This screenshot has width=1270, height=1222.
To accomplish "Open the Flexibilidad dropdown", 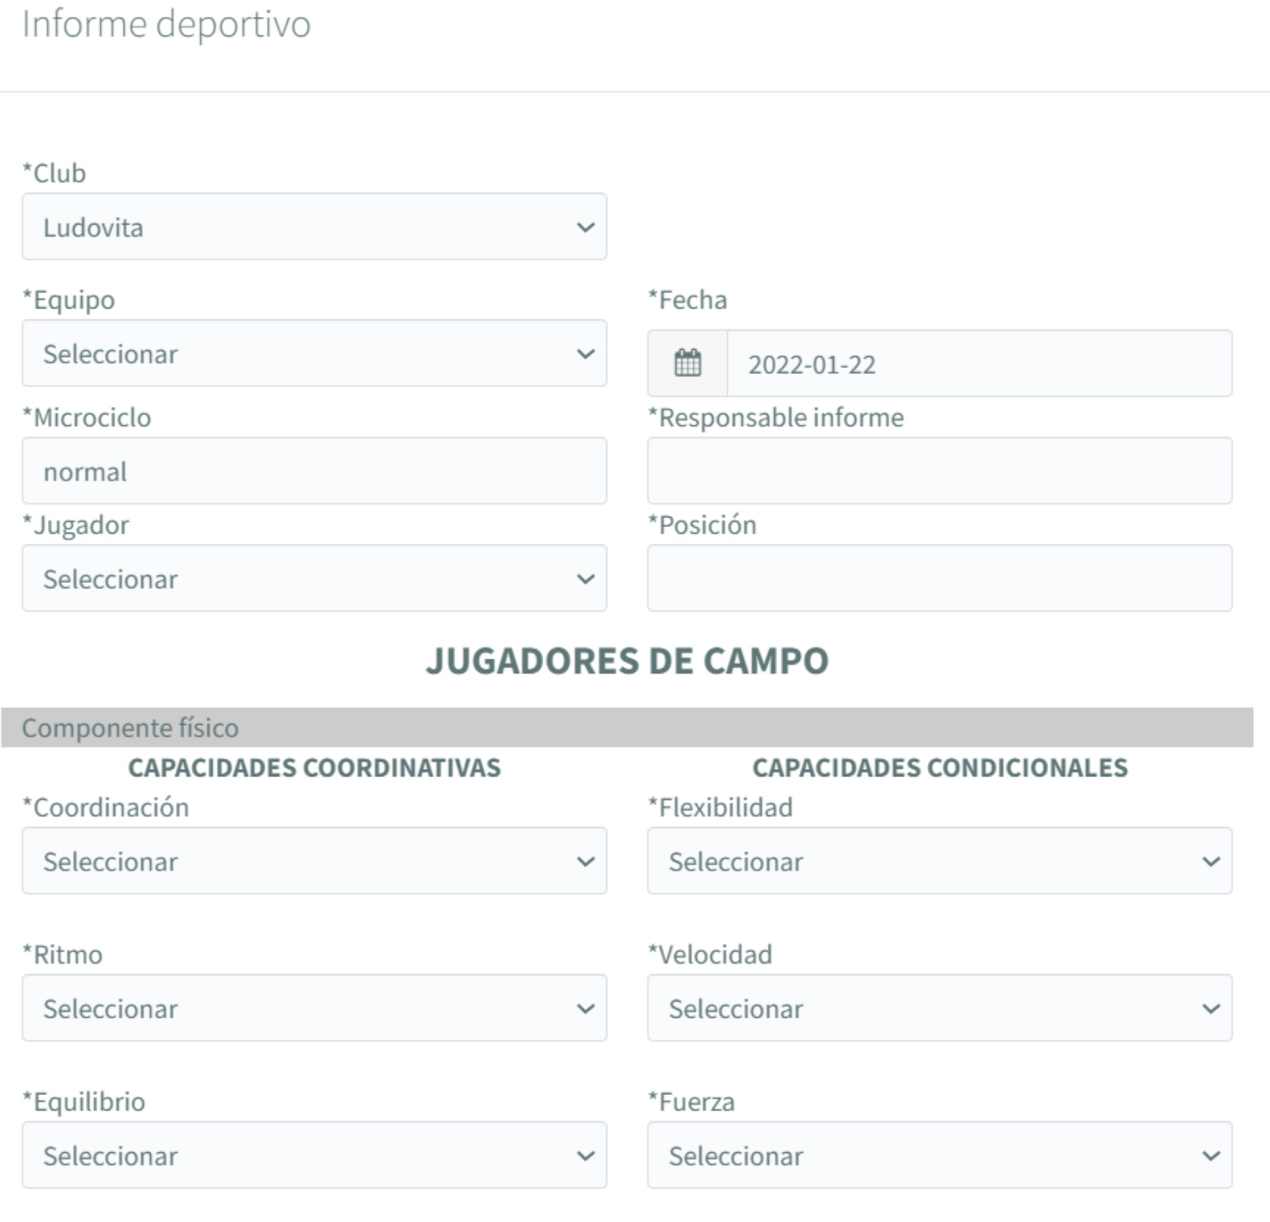I will tap(939, 861).
